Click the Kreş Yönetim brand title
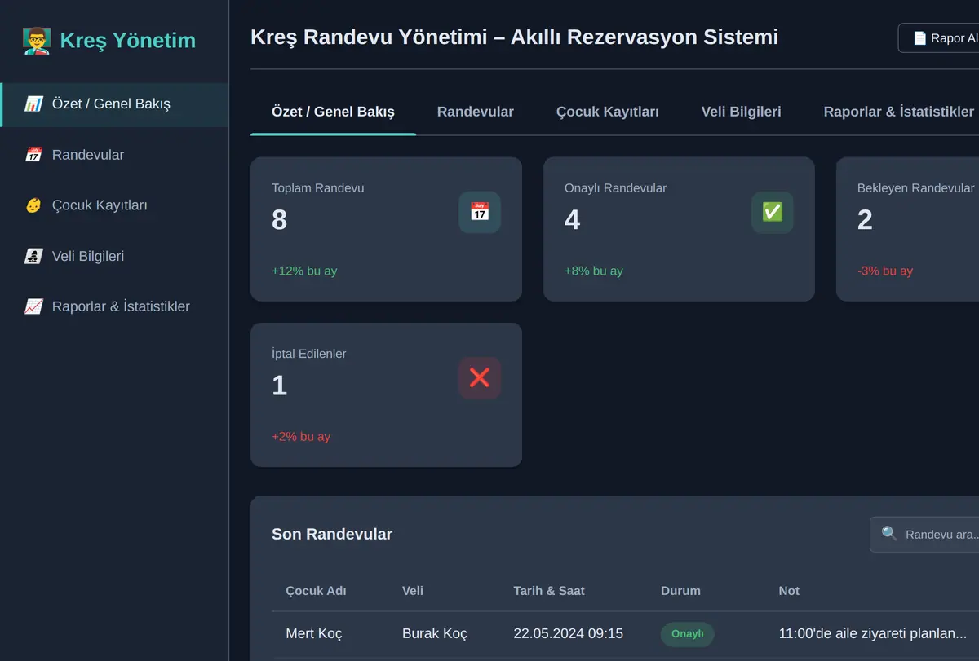 click(x=128, y=40)
